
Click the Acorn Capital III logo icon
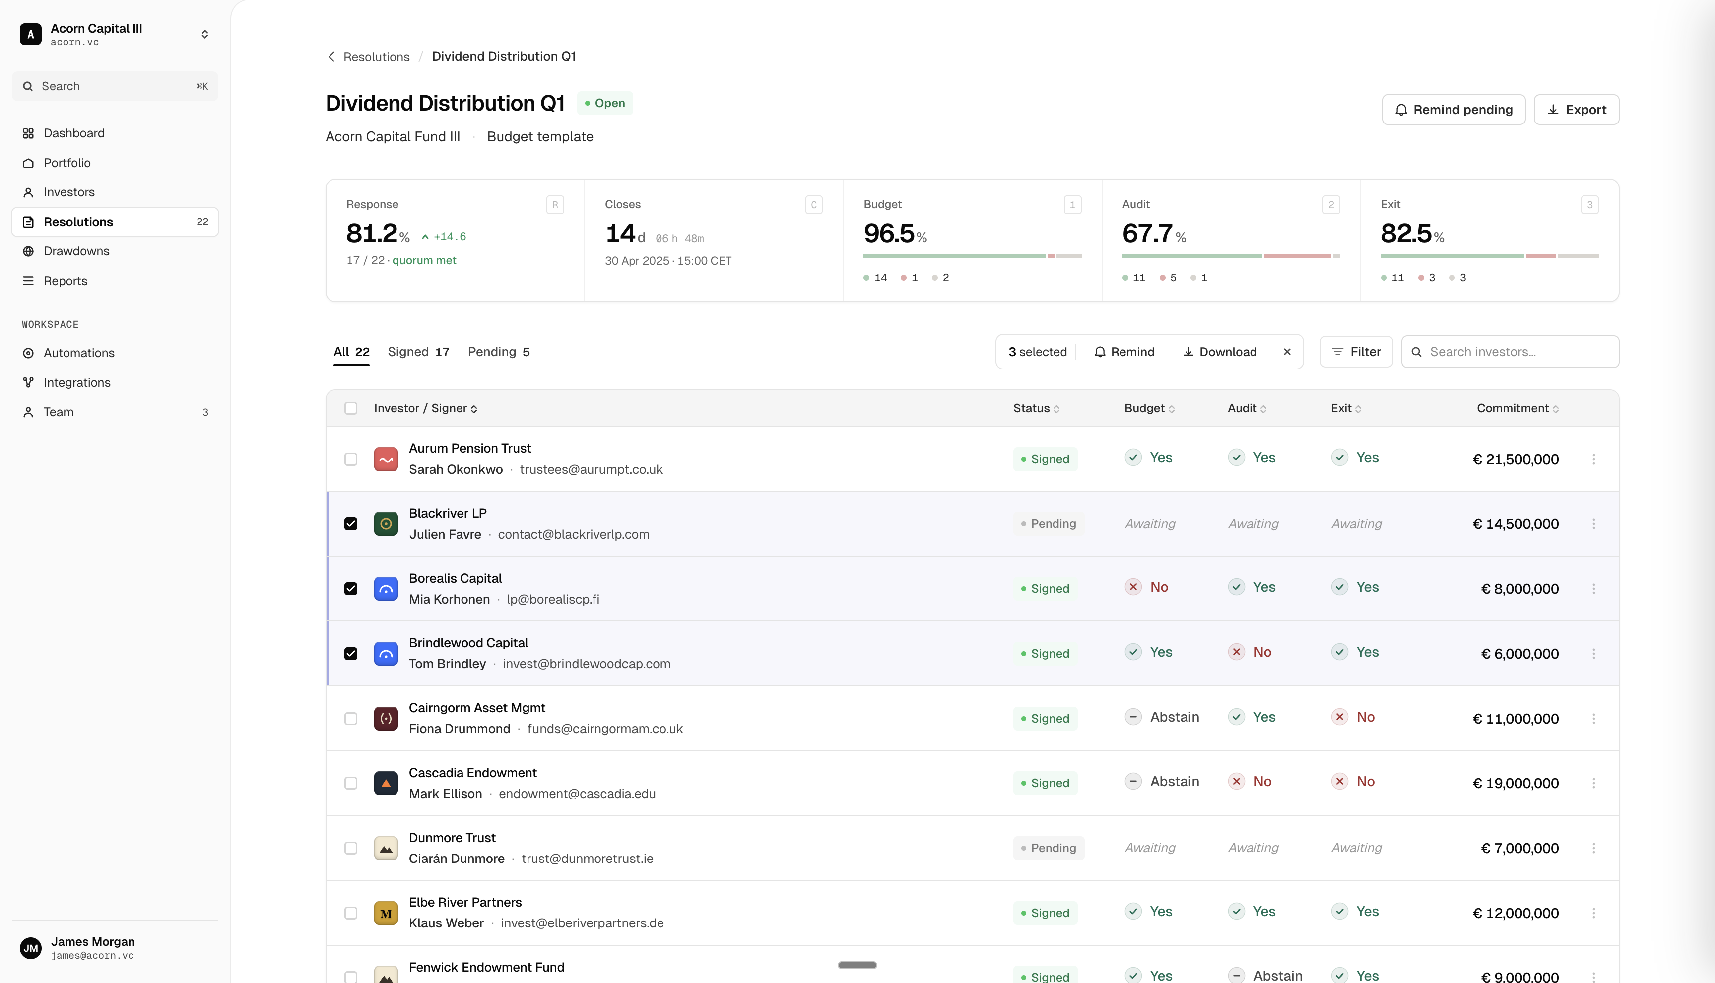(30, 34)
